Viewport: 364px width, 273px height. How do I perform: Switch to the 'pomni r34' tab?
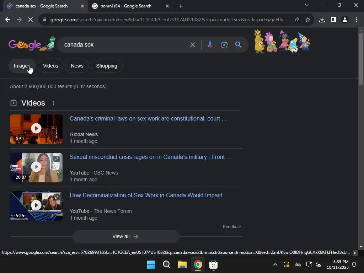[130, 6]
